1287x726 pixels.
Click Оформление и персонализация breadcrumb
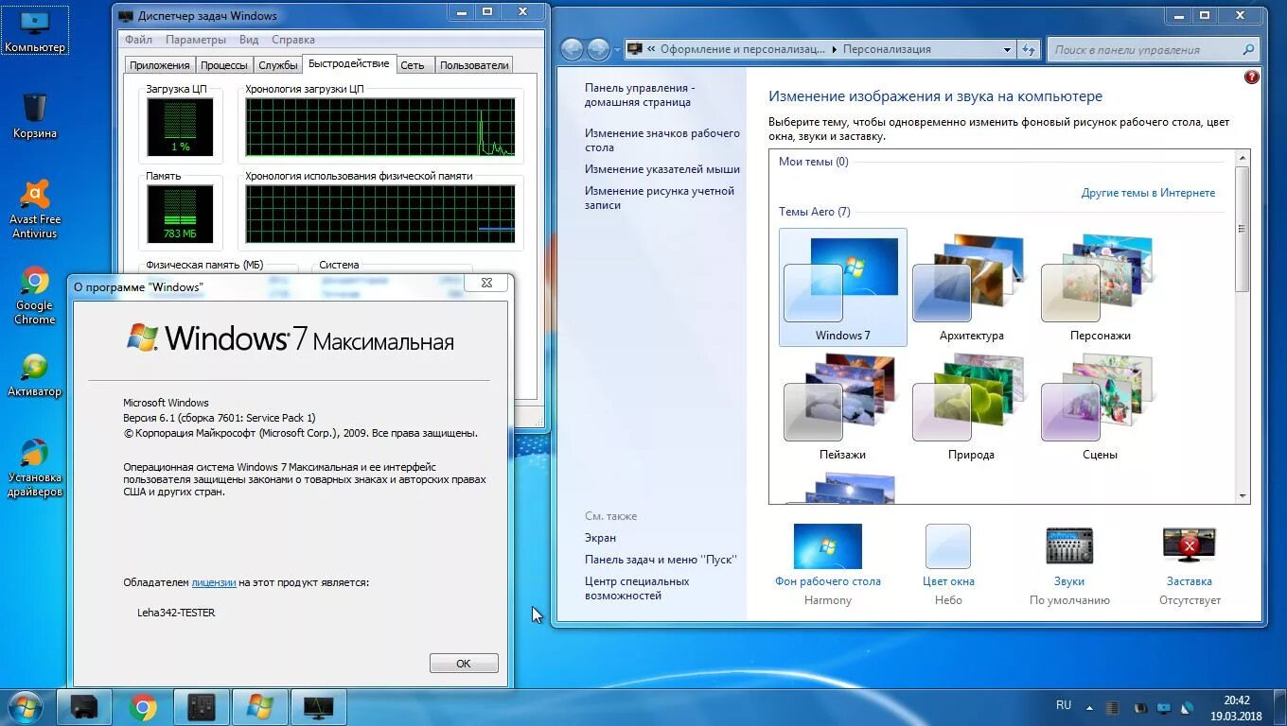tap(741, 49)
